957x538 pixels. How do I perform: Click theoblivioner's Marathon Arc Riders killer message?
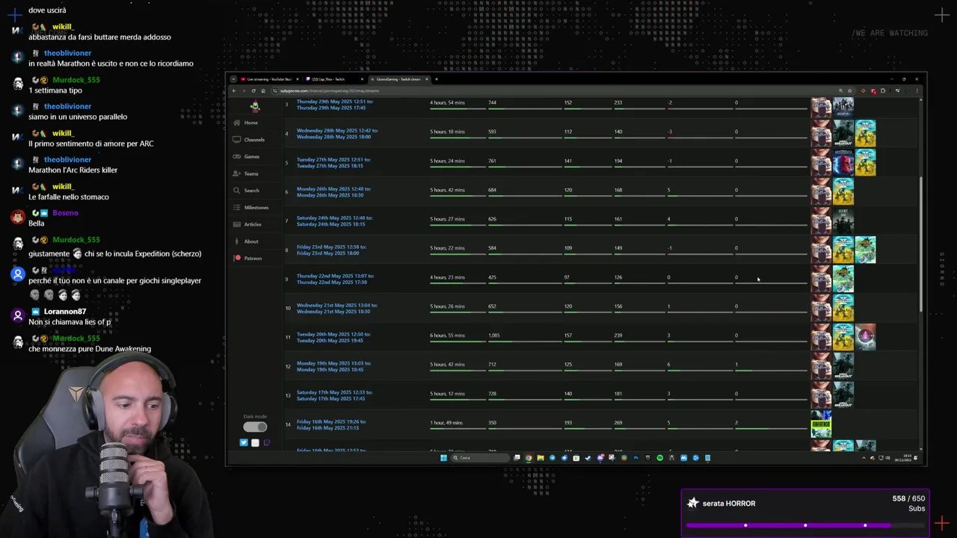(73, 170)
